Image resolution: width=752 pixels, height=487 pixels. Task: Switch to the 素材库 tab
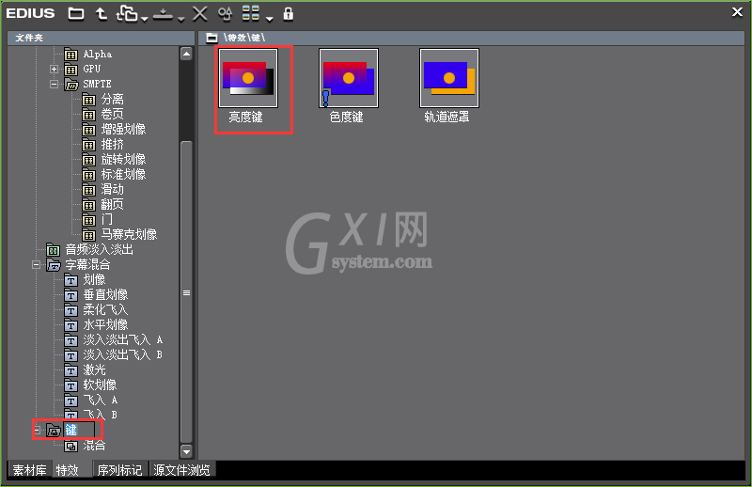(29, 470)
